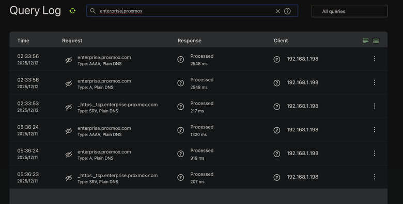Click the Client column header
Image resolution: width=403 pixels, height=204 pixels.
pyautogui.click(x=281, y=41)
